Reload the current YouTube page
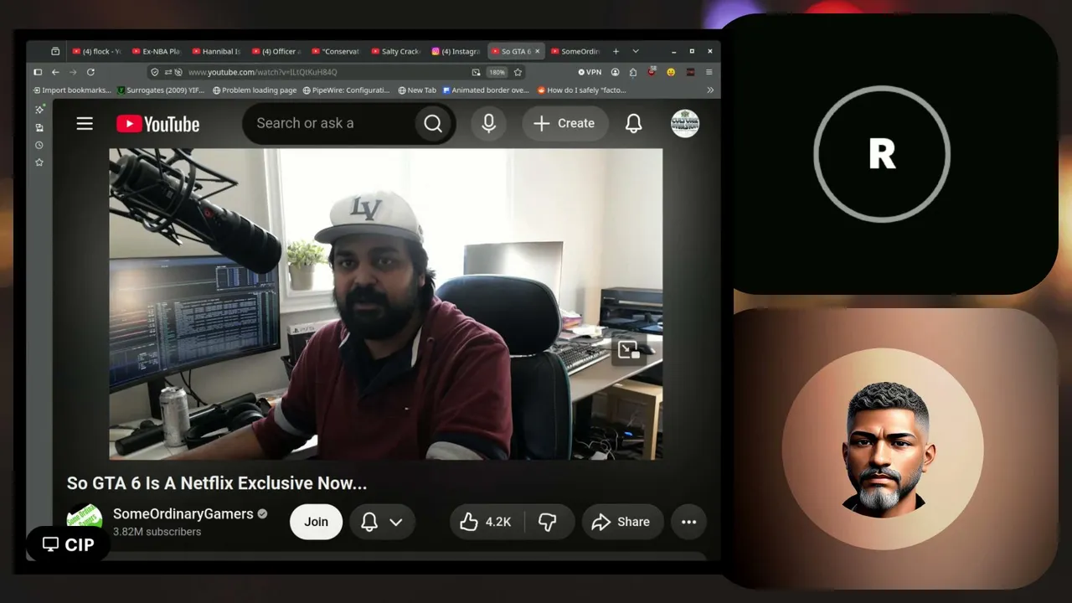The image size is (1072, 603). click(90, 72)
